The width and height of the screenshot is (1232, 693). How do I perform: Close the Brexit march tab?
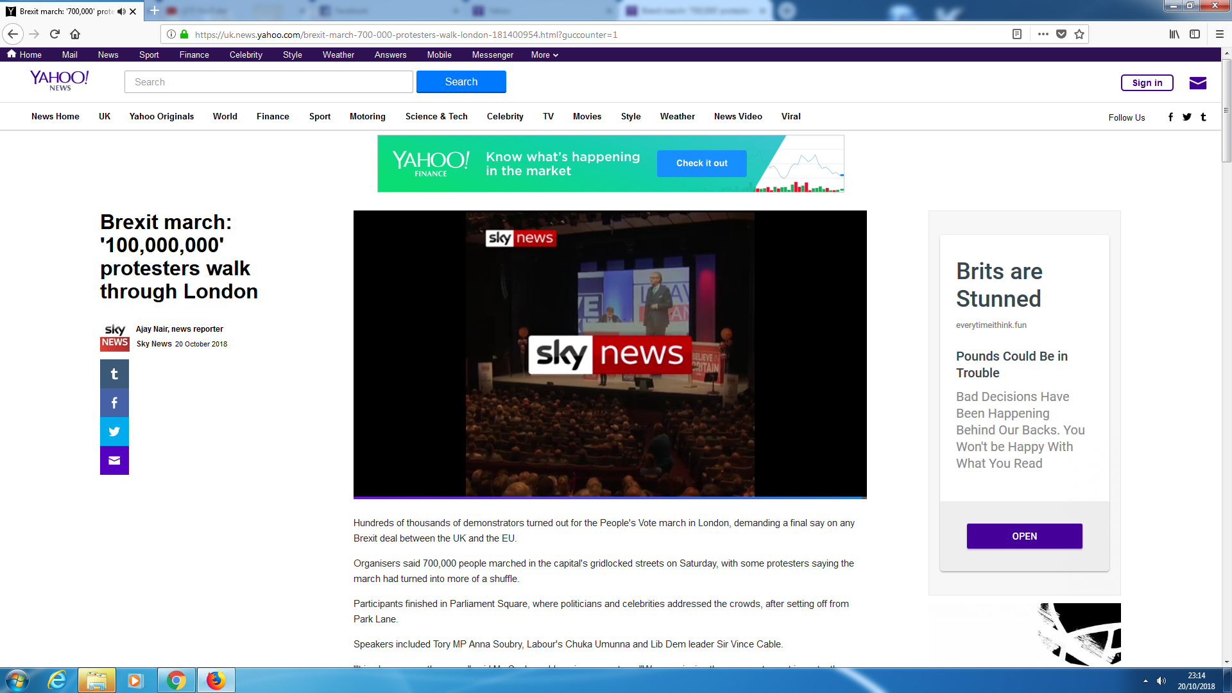(133, 12)
